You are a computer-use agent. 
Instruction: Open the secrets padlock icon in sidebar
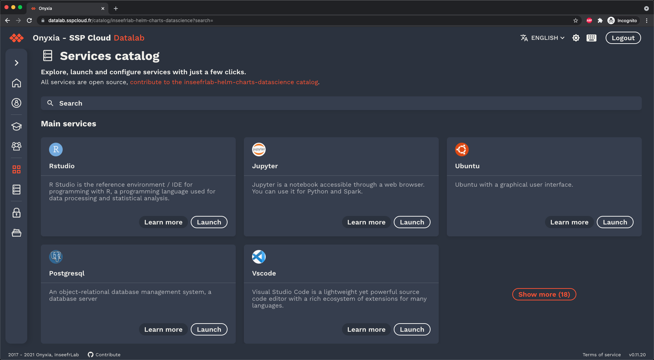[16, 213]
